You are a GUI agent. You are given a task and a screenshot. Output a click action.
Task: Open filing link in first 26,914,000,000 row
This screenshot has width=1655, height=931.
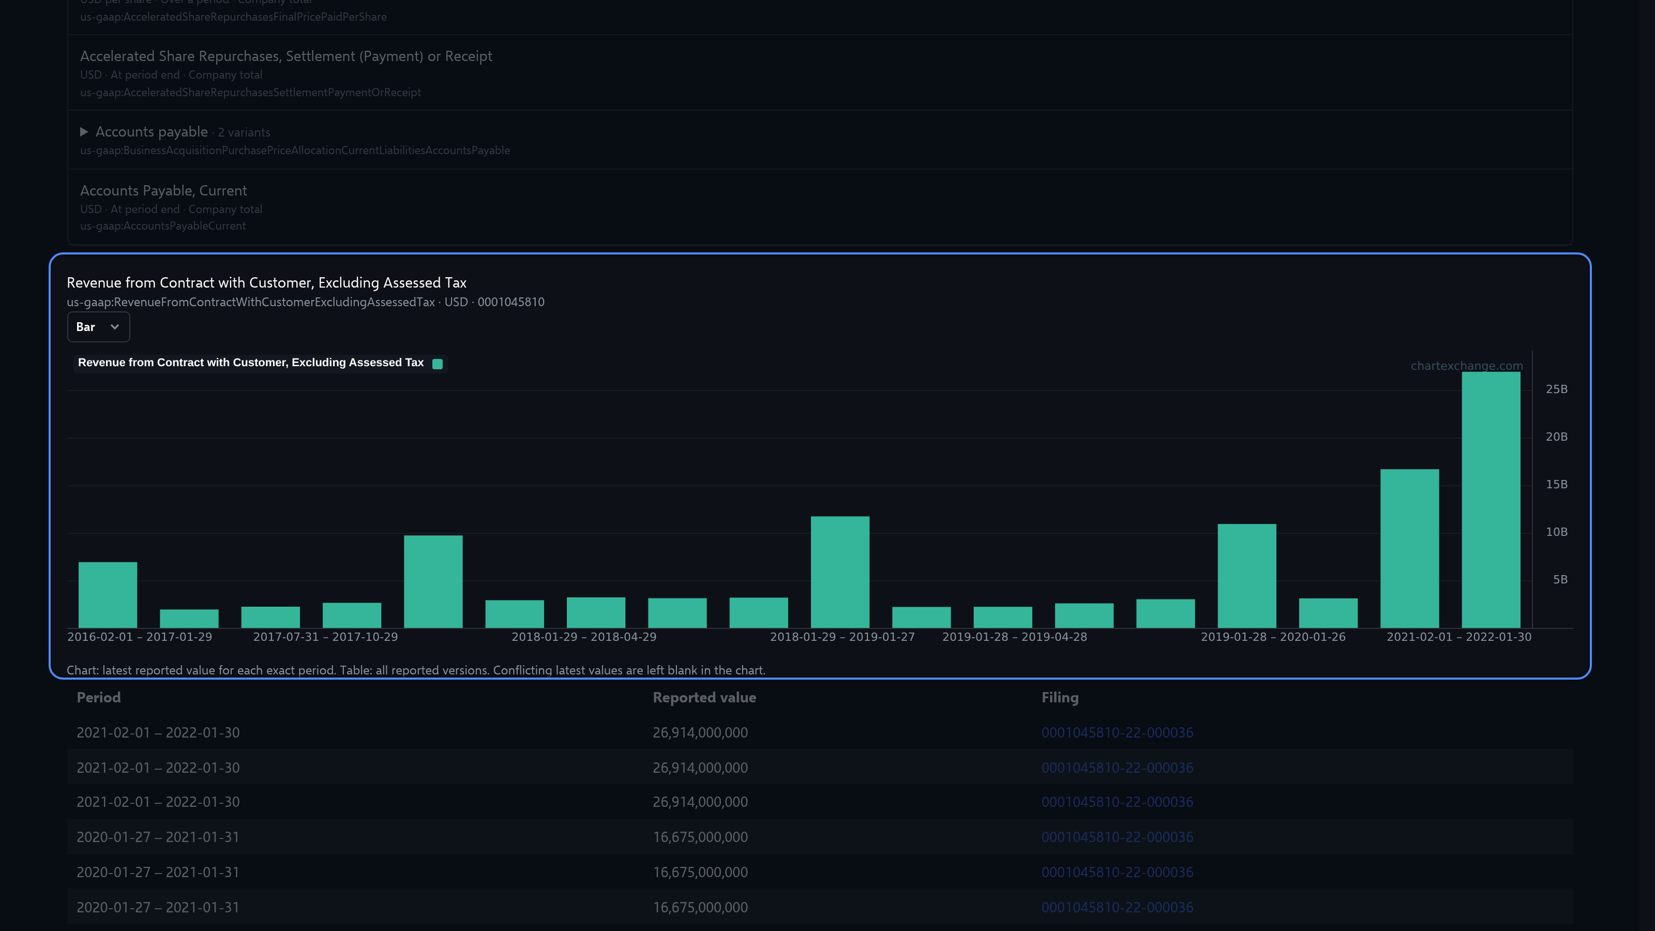coord(1117,732)
